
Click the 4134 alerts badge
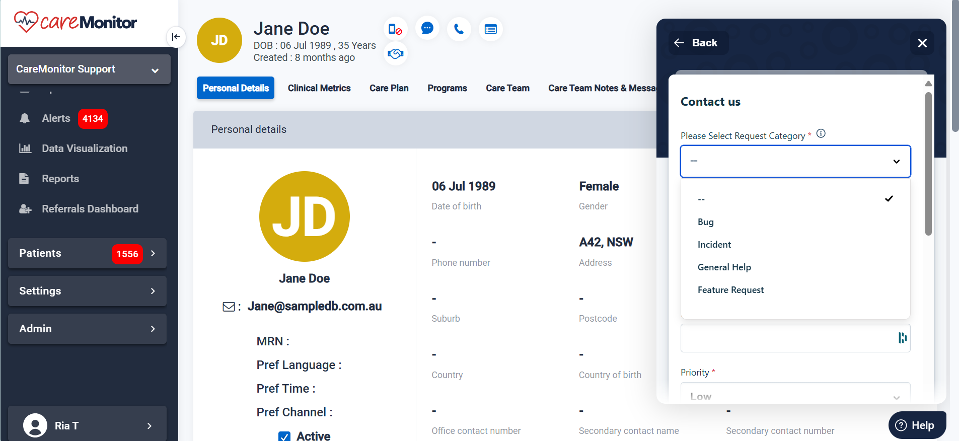pyautogui.click(x=93, y=119)
